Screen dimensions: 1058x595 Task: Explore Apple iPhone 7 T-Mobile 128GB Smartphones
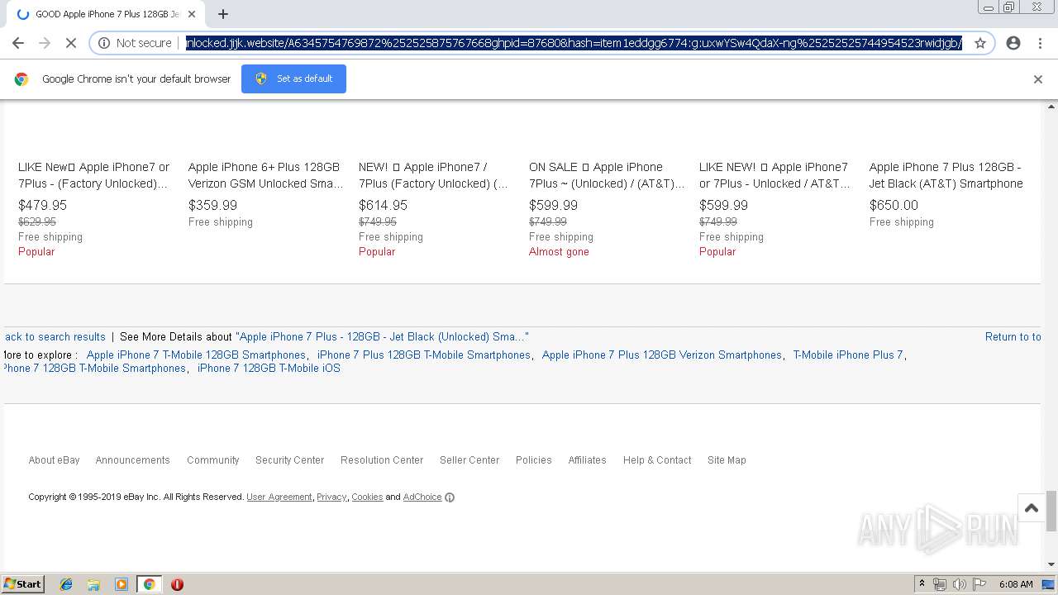tap(196, 355)
